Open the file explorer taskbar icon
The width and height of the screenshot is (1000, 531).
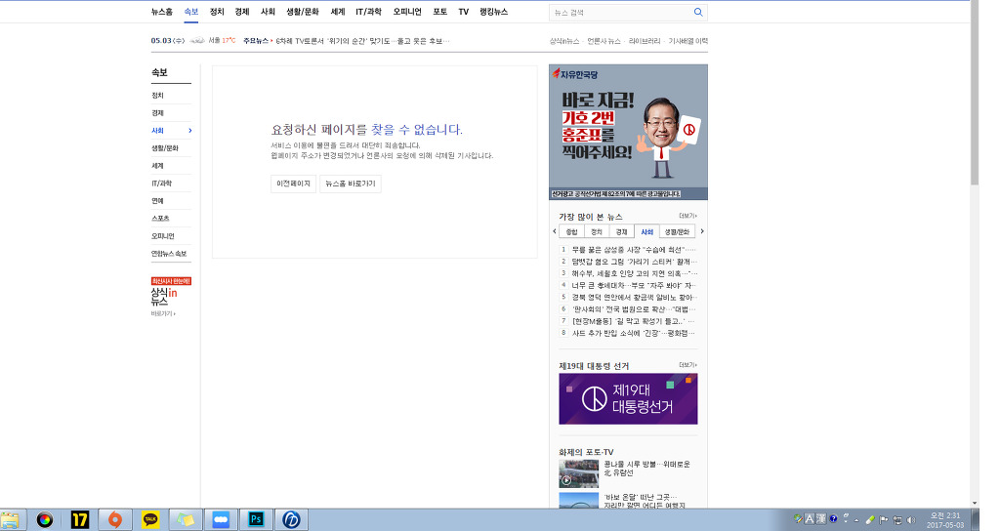coord(11,519)
